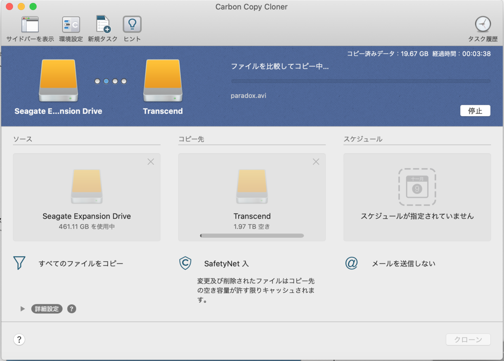
Task: Open the ヒント lightbulb icon
Action: pyautogui.click(x=132, y=24)
